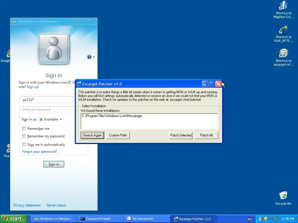Screen dimensions: 298x223
Task: Switch to Command Prompt taskbar button
Action: click(x=101, y=219)
